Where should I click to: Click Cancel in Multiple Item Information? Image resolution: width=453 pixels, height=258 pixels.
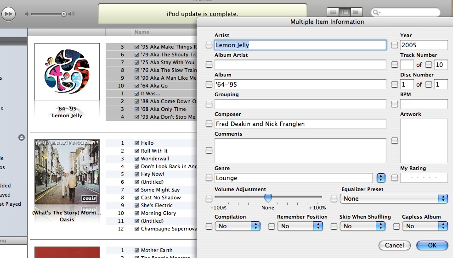click(x=394, y=245)
